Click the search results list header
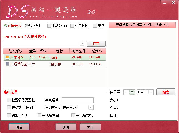179x133 pixels. [142, 25]
